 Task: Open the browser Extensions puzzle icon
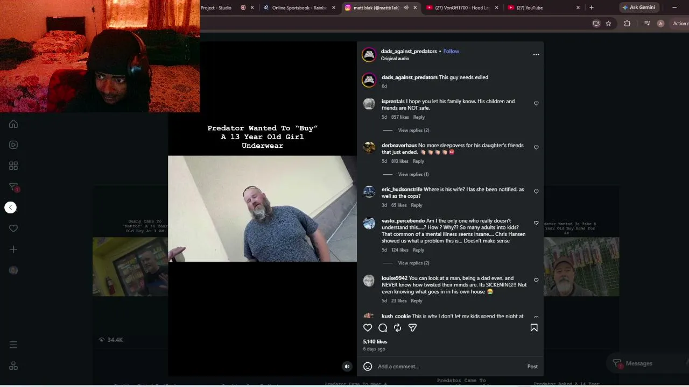[x=627, y=23]
